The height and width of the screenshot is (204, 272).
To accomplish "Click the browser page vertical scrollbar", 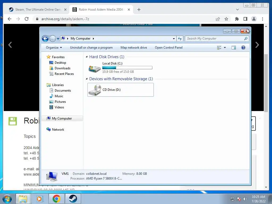I will [266, 83].
